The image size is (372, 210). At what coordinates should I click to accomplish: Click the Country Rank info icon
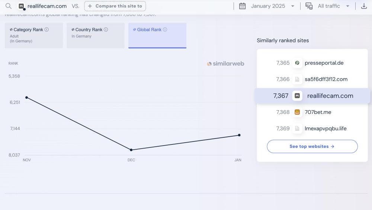pos(106,30)
